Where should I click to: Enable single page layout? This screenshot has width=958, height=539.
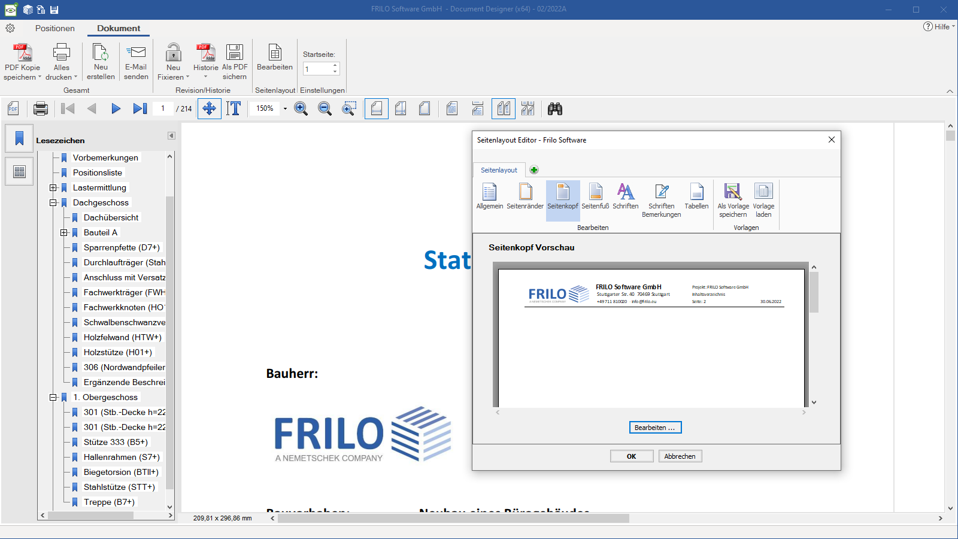(452, 108)
